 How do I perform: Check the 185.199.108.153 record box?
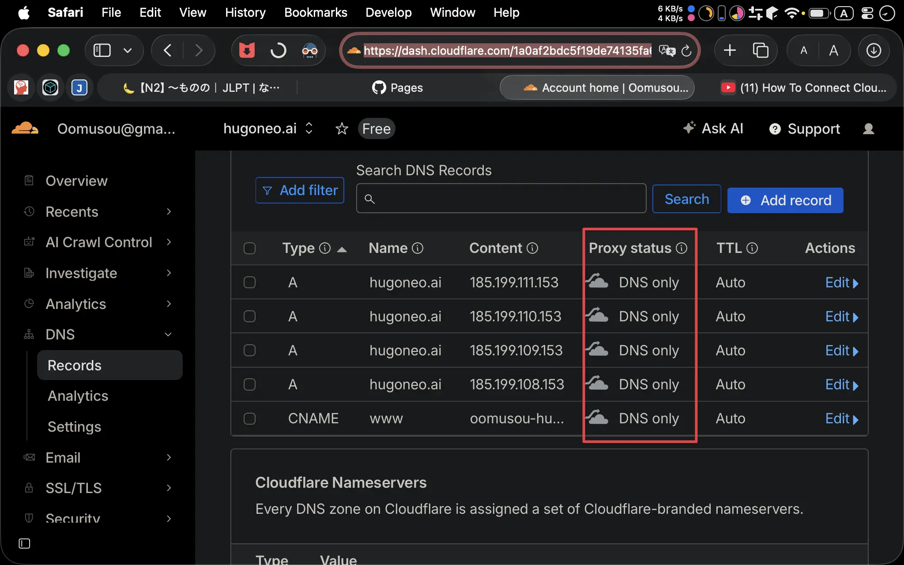coord(249,384)
